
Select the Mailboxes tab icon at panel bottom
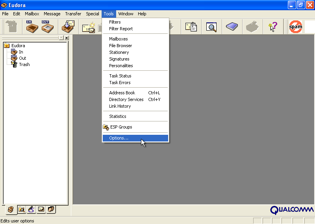[11, 209]
